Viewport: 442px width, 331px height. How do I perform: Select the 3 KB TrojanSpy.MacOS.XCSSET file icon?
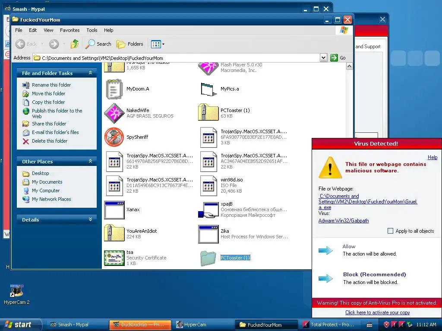click(x=208, y=137)
